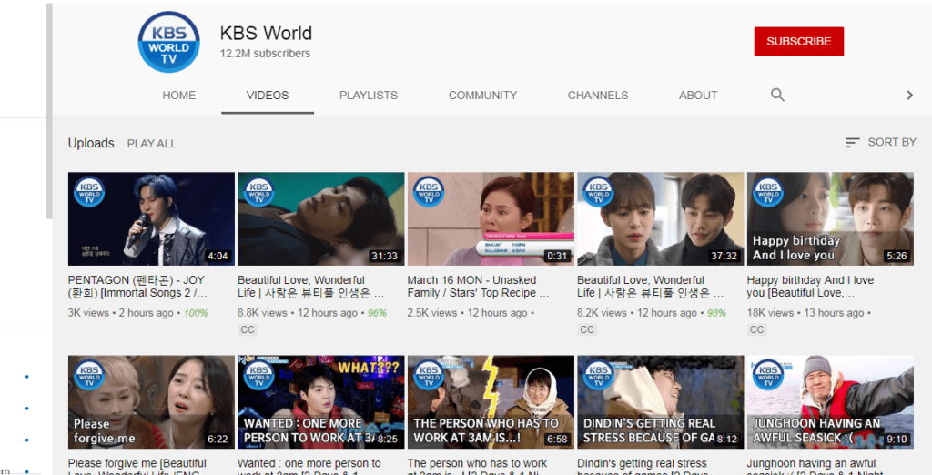Click Happy birthday And I love you title
This screenshot has width=932, height=475.
point(810,287)
